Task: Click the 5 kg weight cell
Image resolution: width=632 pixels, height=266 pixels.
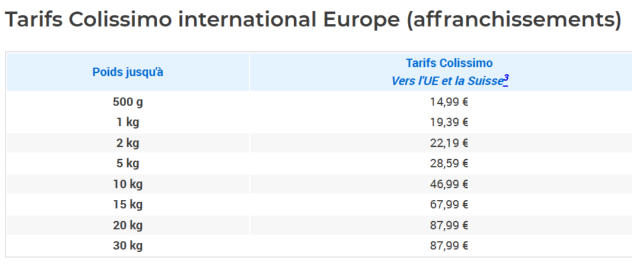Action: tap(128, 163)
